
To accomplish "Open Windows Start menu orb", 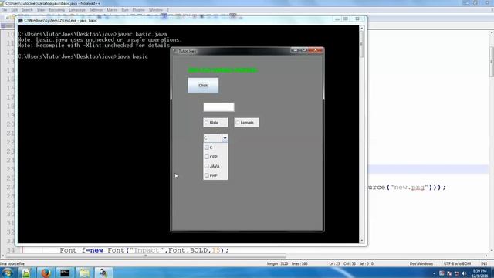I will (x=8, y=273).
